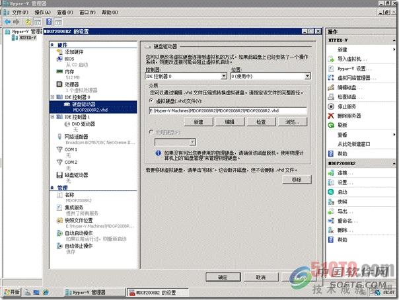
Task: Select 快照文件位置 management item
Action: coord(79,220)
